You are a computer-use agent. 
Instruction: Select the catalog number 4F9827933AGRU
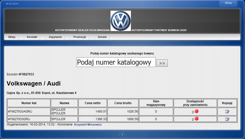(x=20, y=112)
